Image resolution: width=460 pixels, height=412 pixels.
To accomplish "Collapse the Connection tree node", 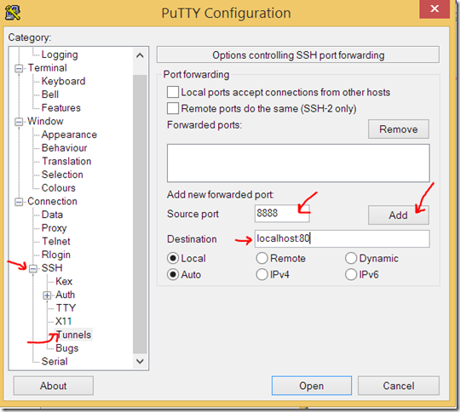I will coord(19,202).
